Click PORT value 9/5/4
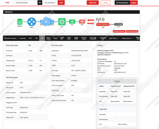This screenshot has height=129, width=159. coord(73,65)
